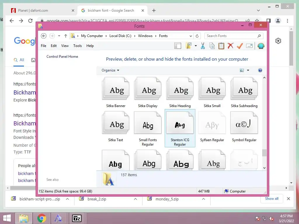Open Google settings gear icon
The height and width of the screenshot is (224, 299).
coord(278,41)
